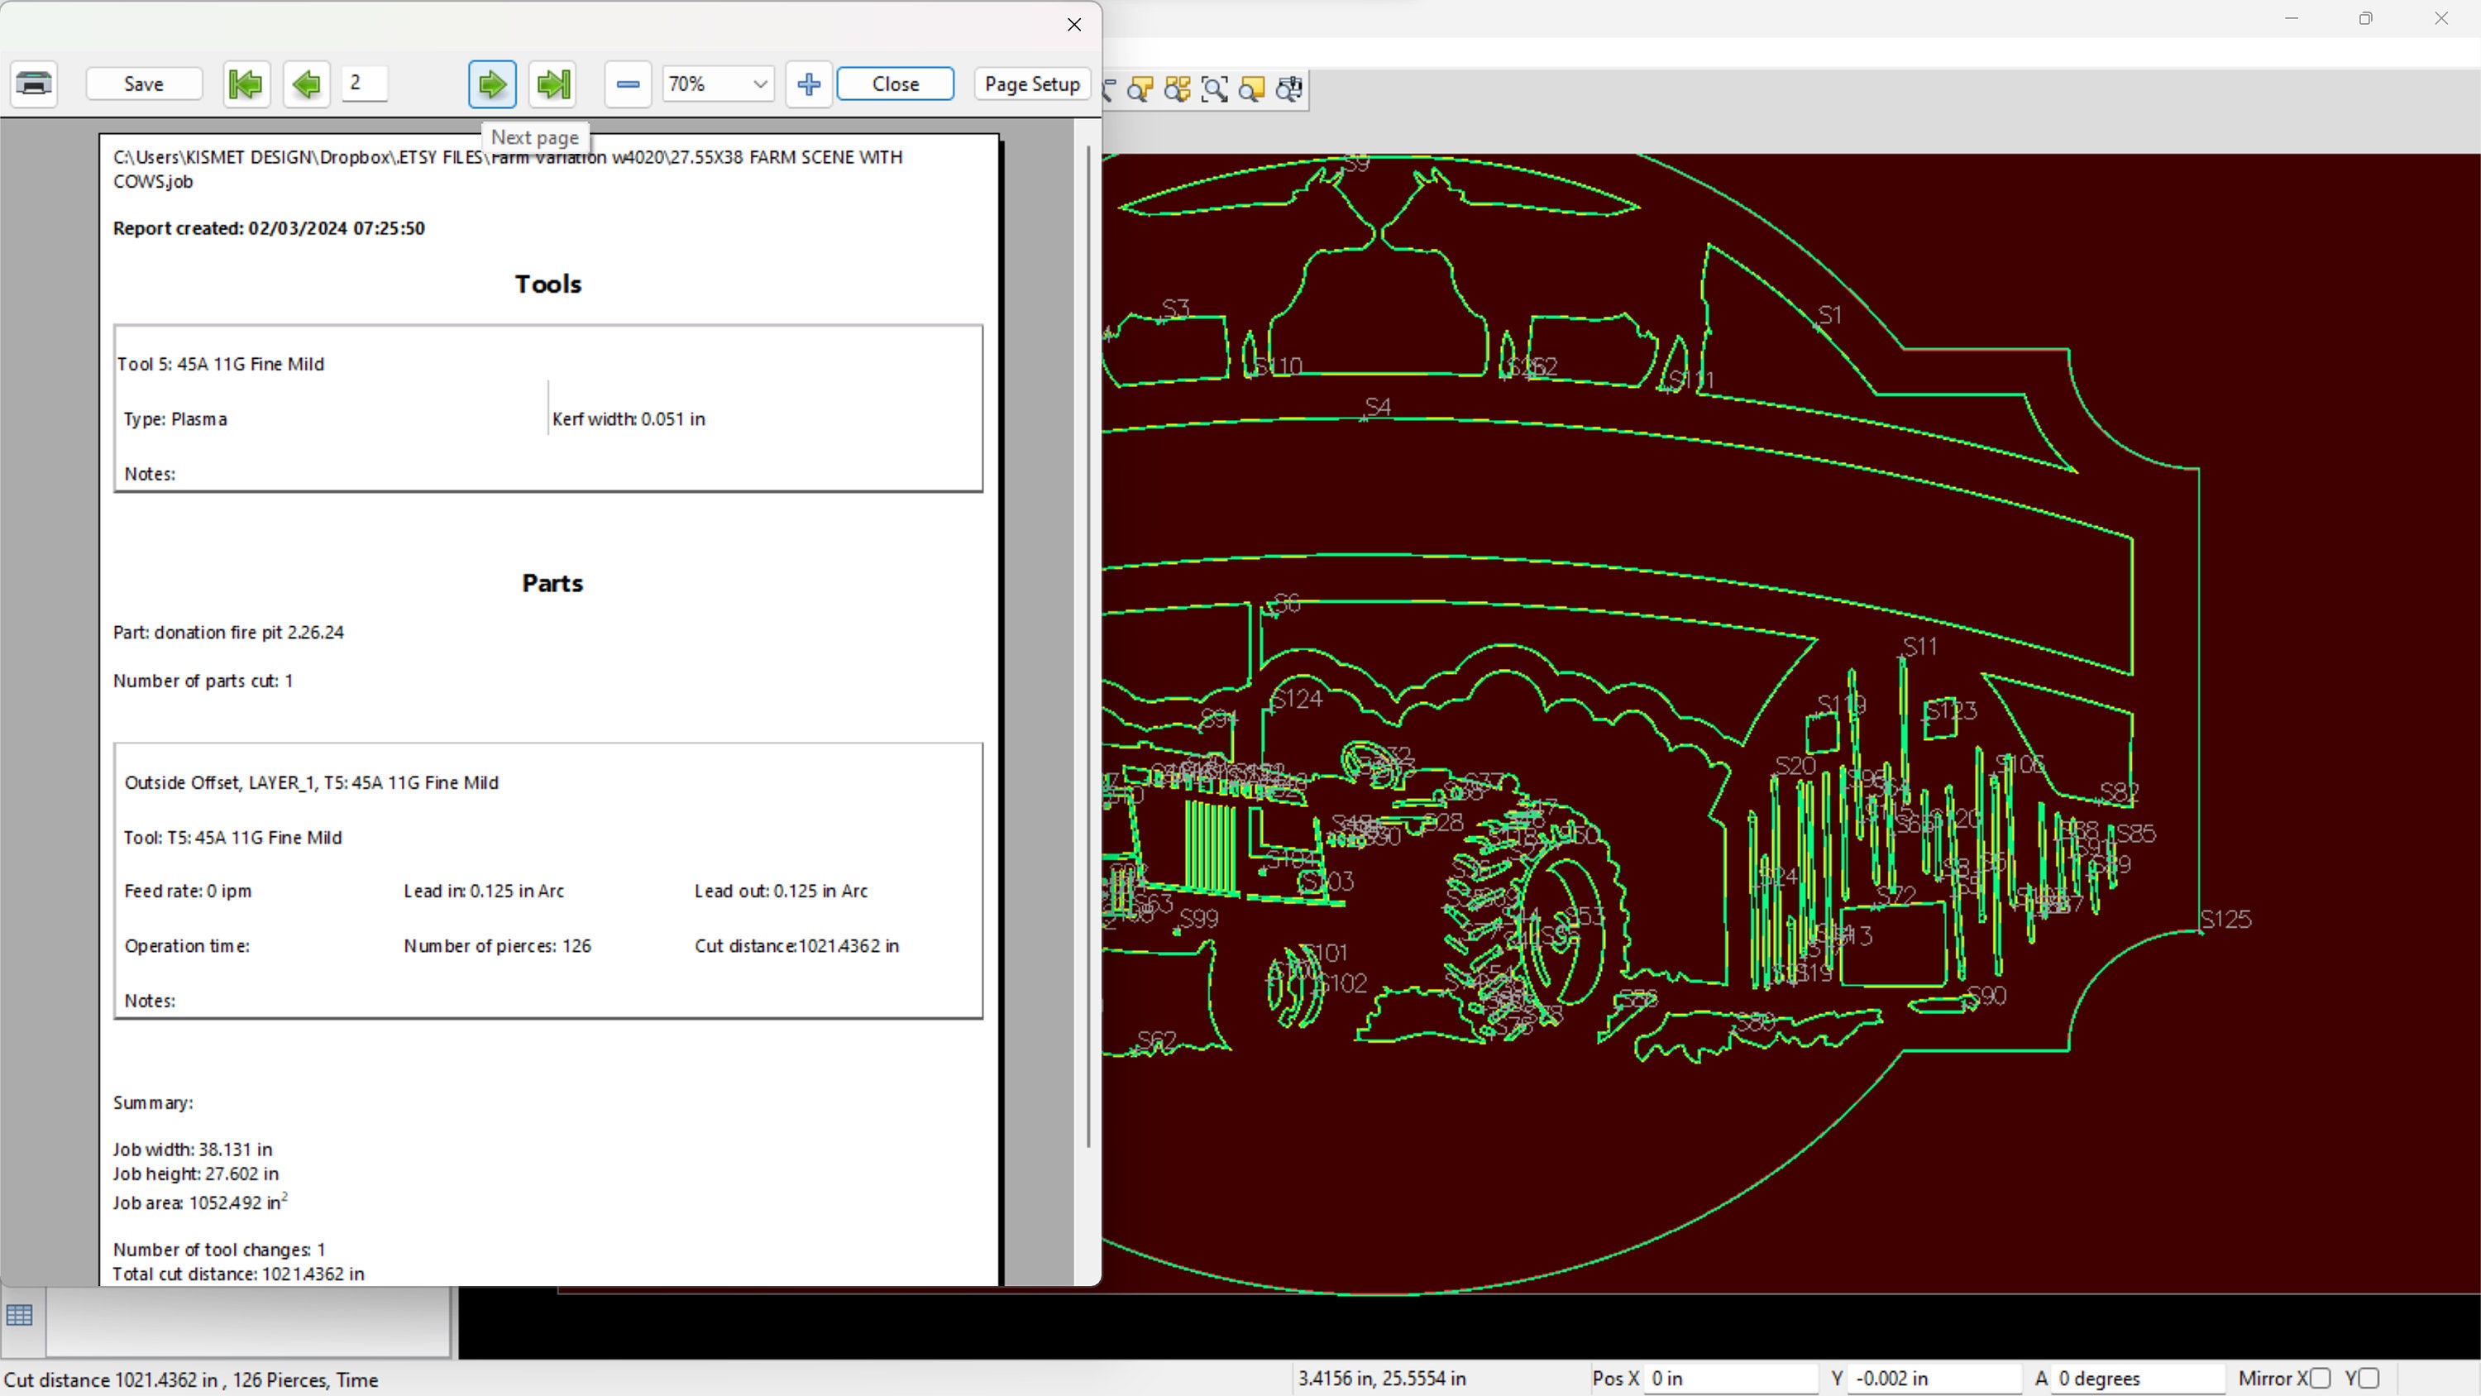
Task: Skip to the last report page
Action: click(552, 84)
